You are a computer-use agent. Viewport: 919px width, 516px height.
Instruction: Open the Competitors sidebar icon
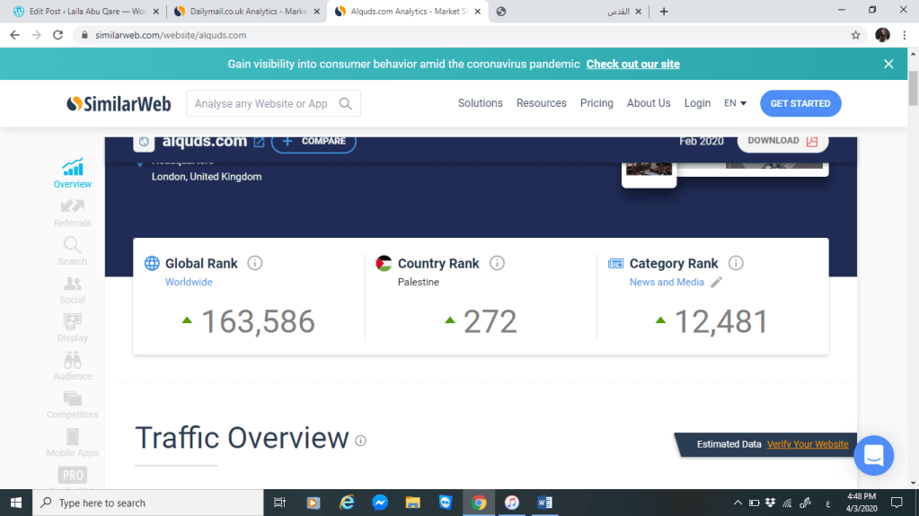pos(72,400)
